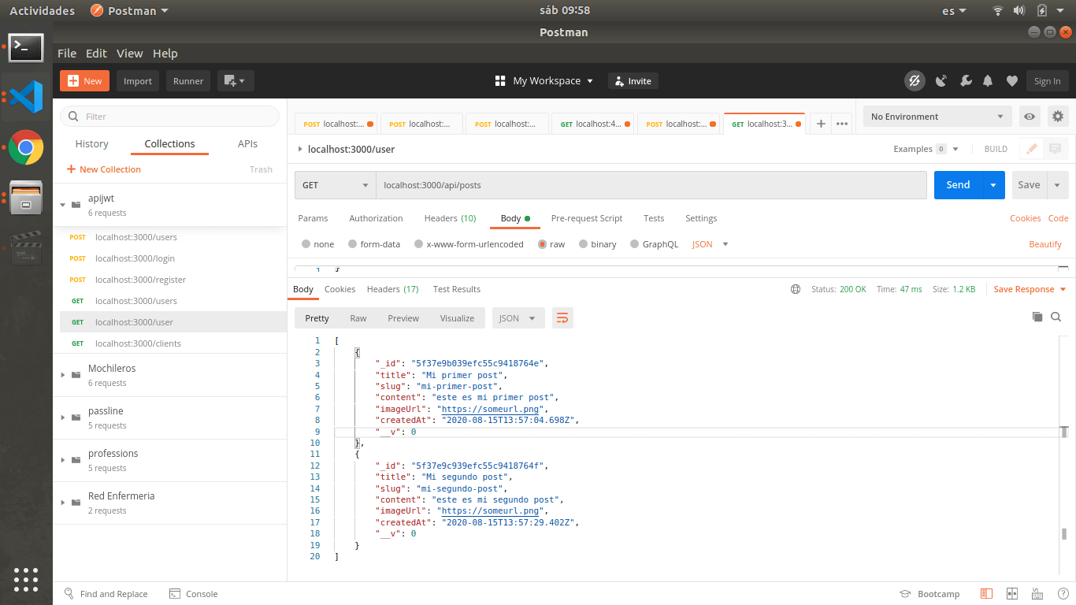The height and width of the screenshot is (605, 1076).
Task: Click the plus icon to open new tab
Action: [821, 124]
